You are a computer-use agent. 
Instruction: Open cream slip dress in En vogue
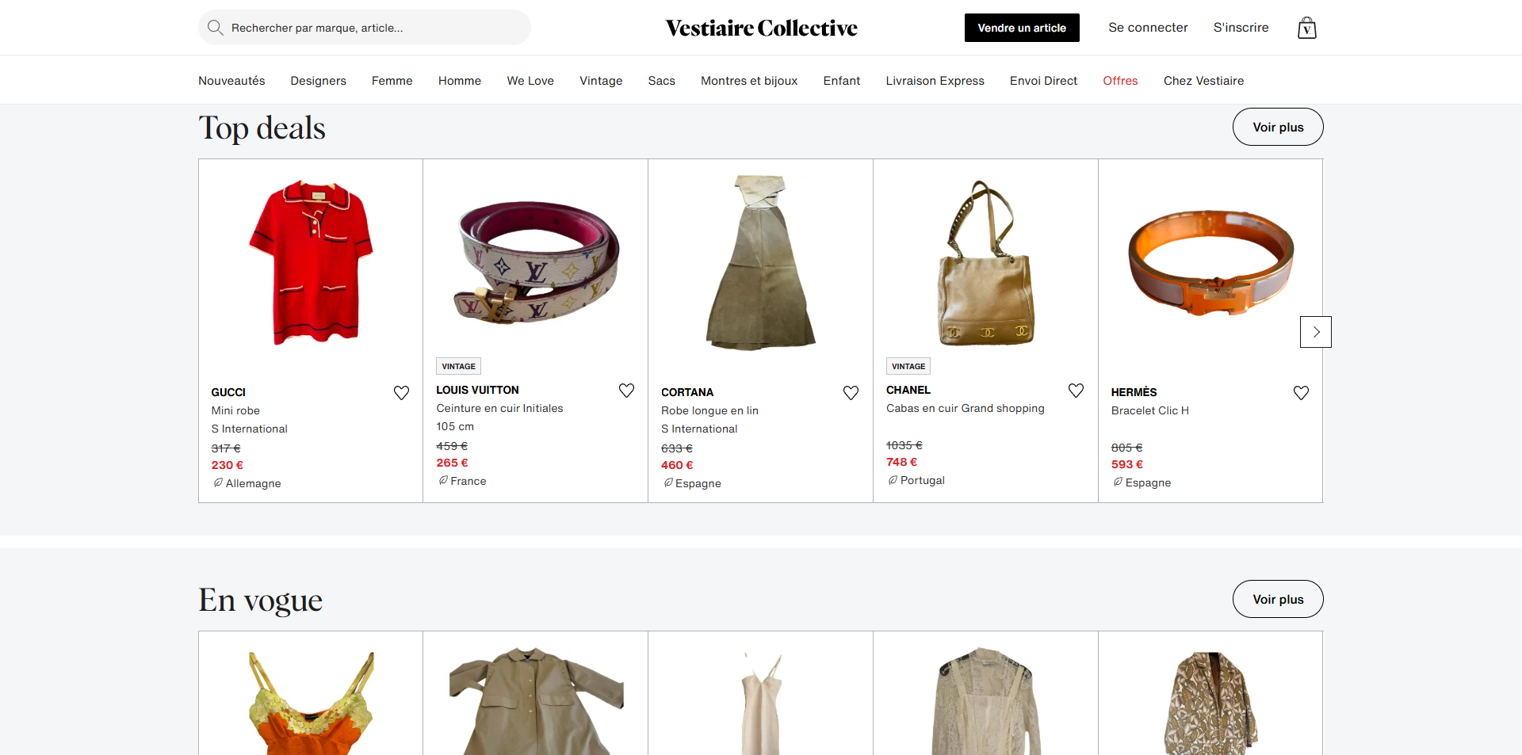pos(760,703)
